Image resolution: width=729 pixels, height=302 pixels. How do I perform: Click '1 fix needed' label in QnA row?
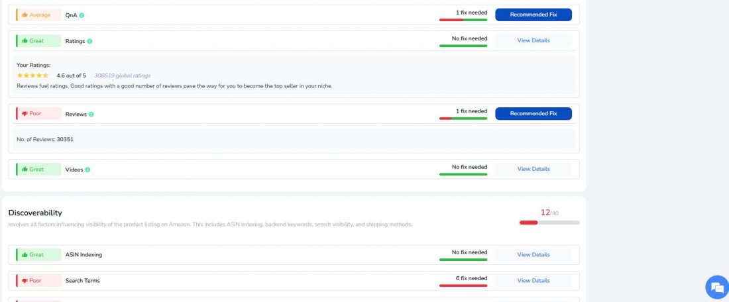(x=471, y=13)
